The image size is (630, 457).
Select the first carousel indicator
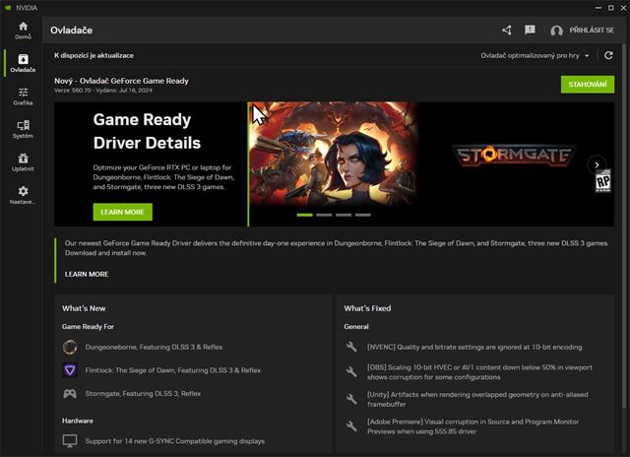click(304, 215)
